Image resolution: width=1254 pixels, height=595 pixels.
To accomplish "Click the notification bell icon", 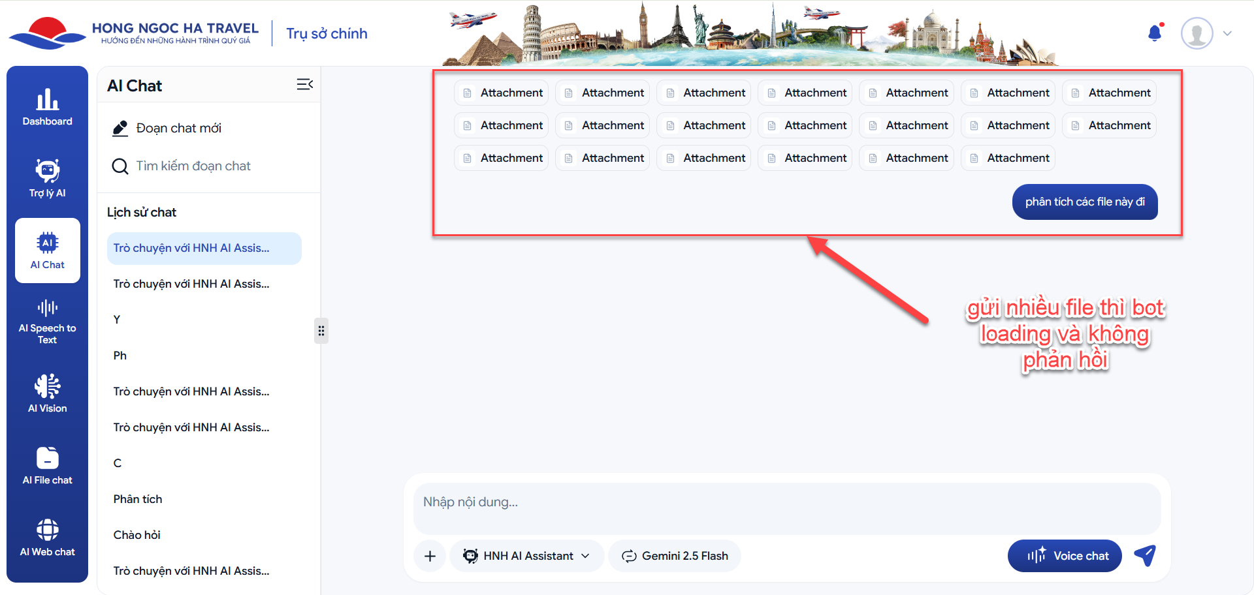I will [1155, 33].
